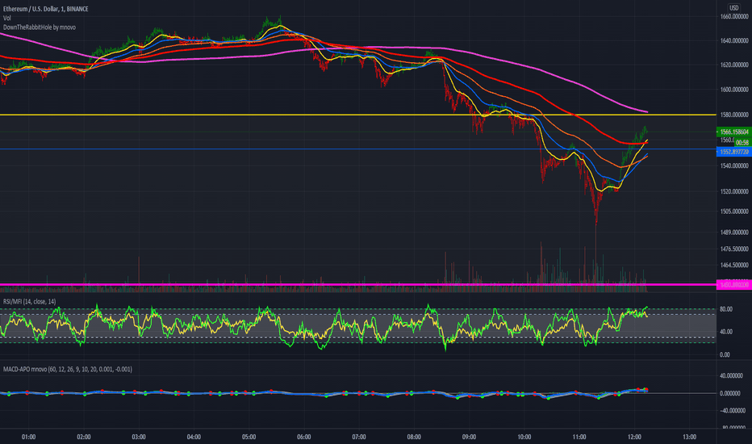Click the 1620.000000 price axis label
The image size is (752, 444).
pos(734,65)
